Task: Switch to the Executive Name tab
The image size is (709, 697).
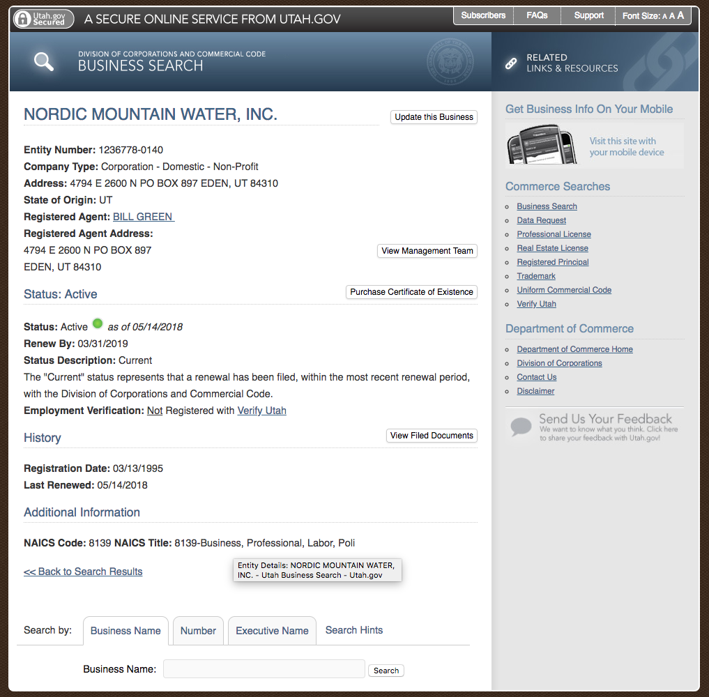Action: tap(272, 631)
